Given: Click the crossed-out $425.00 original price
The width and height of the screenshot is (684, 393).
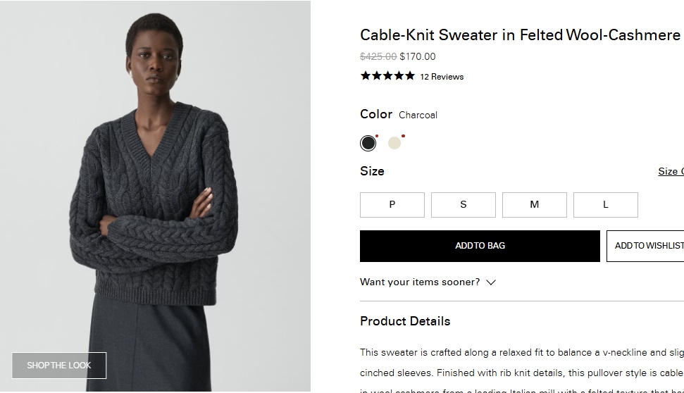Looking at the screenshot, I should 378,56.
